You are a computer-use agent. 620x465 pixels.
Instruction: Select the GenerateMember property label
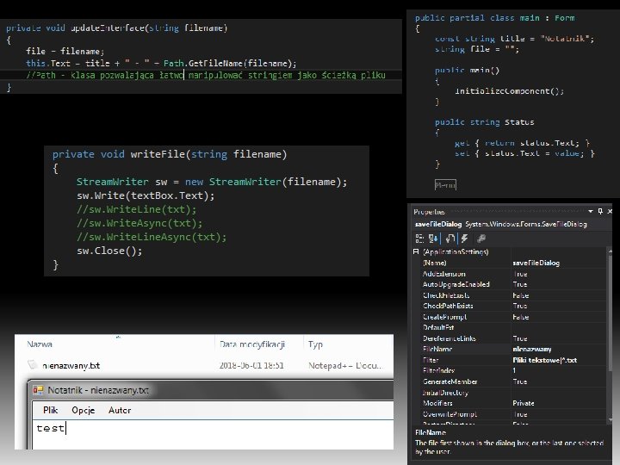pos(450,381)
